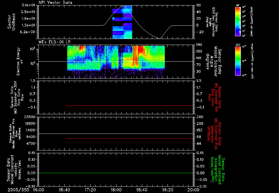
Task: Click the "18:00" time tick label
Action: pyautogui.click(x=116, y=190)
